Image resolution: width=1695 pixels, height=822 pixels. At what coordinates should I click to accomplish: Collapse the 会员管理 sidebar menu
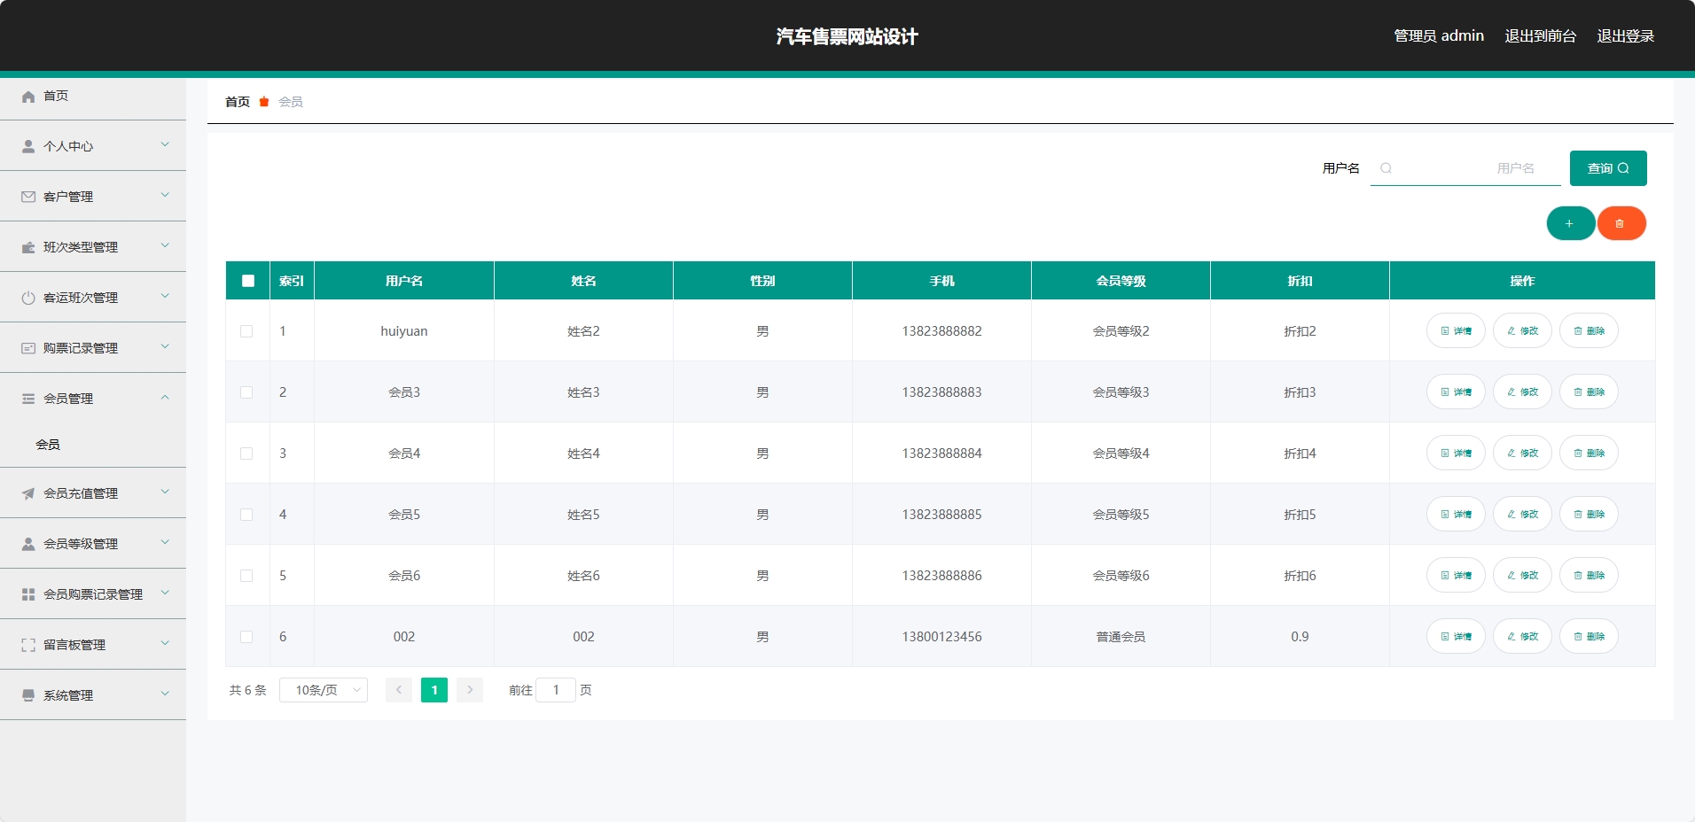(93, 399)
